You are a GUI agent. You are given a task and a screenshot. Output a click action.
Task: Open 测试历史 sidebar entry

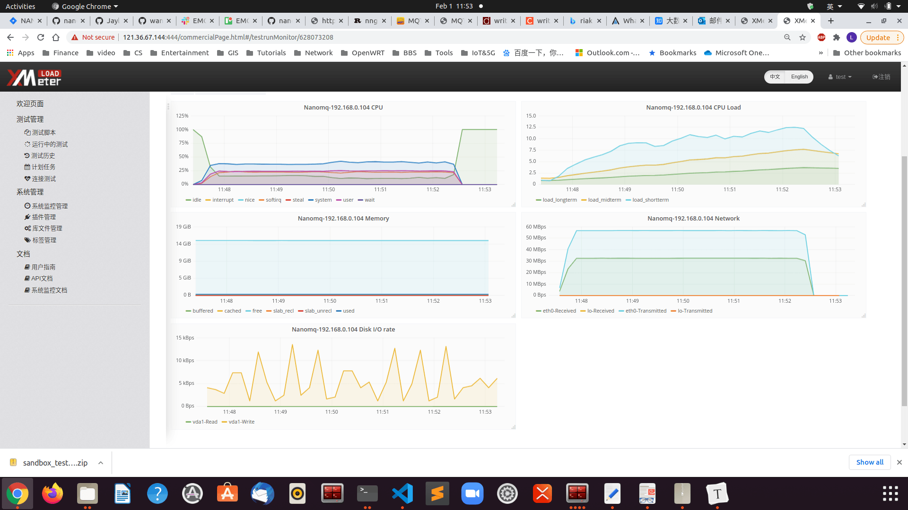(x=43, y=156)
